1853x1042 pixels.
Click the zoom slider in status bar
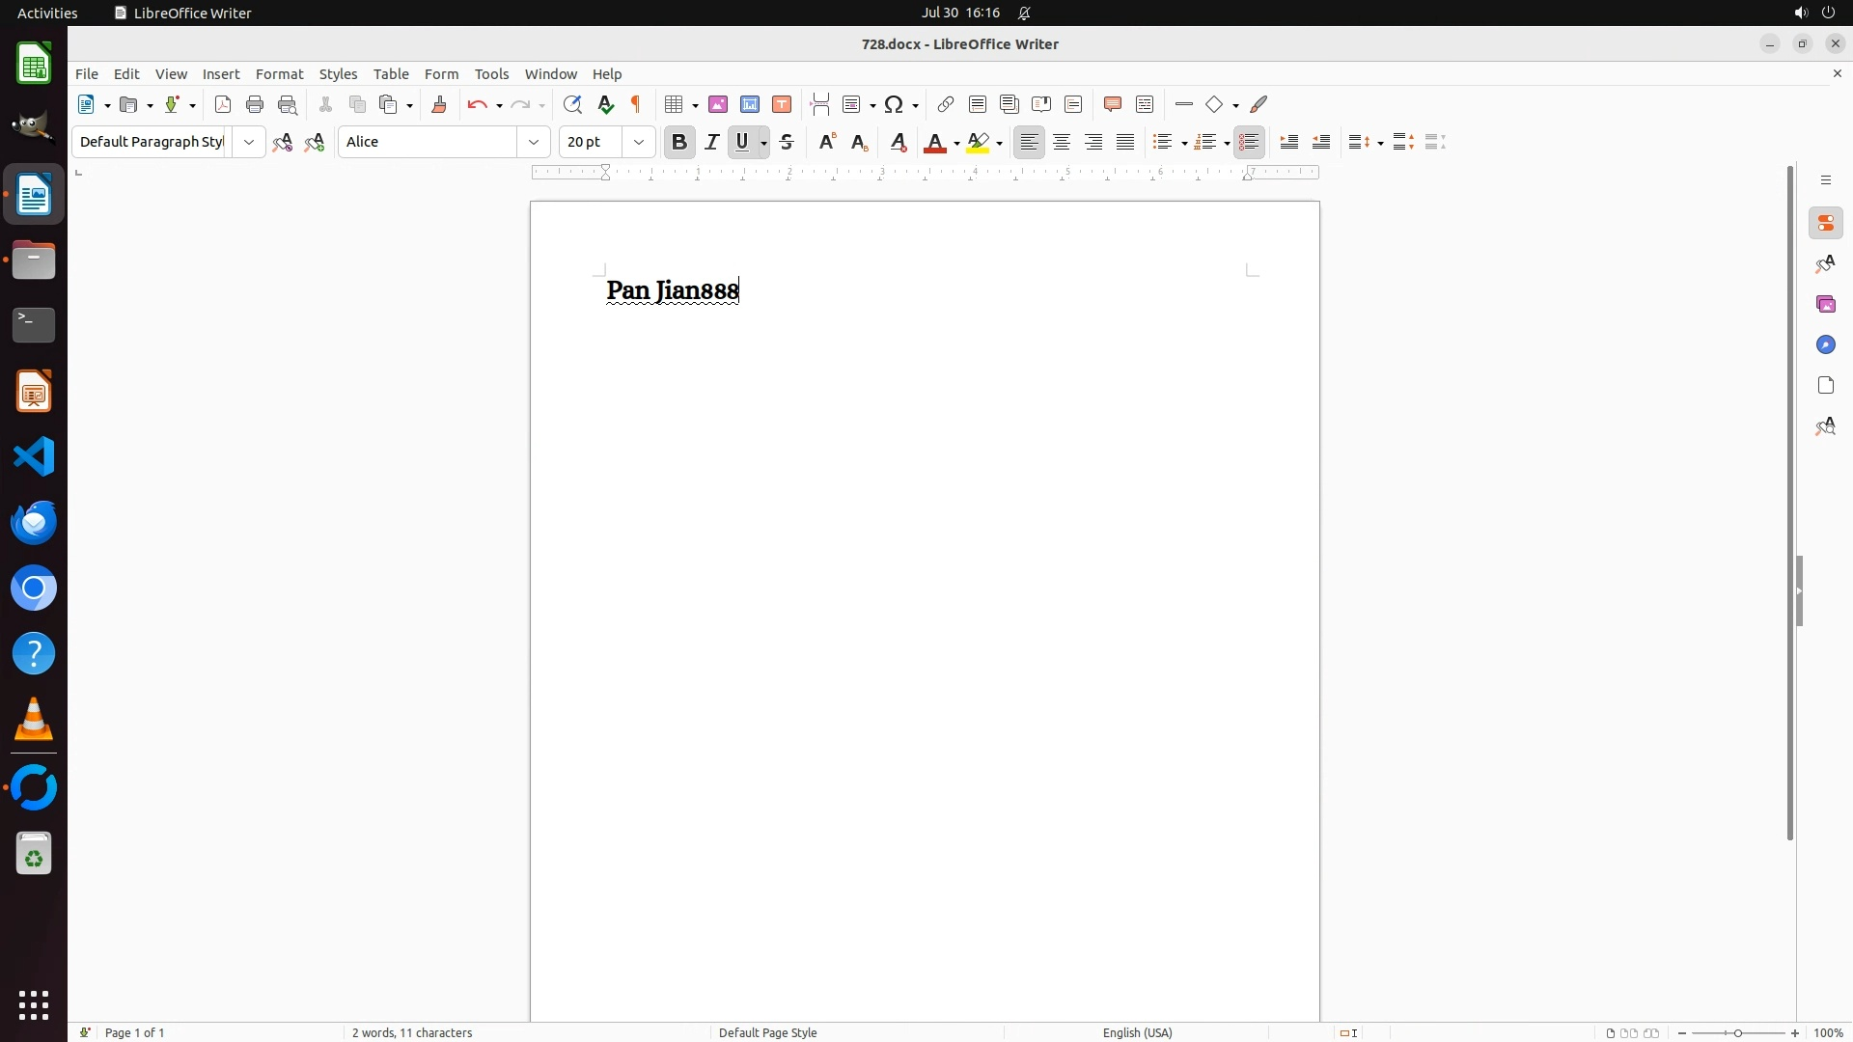[1738, 1033]
